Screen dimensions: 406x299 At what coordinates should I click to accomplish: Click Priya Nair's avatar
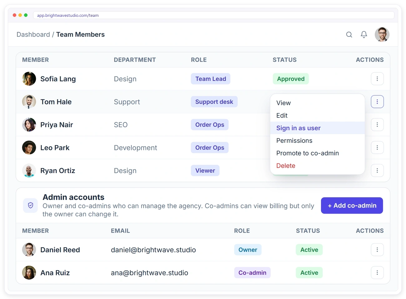(29, 125)
